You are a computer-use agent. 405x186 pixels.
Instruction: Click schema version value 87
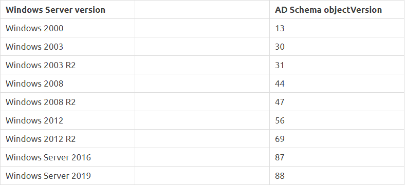[x=280, y=157]
